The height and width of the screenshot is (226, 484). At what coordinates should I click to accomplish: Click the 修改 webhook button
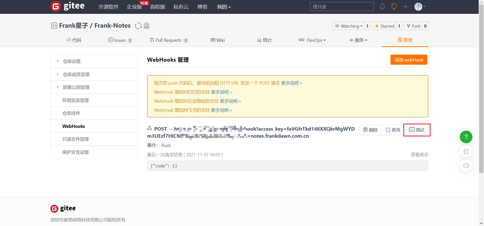393,130
